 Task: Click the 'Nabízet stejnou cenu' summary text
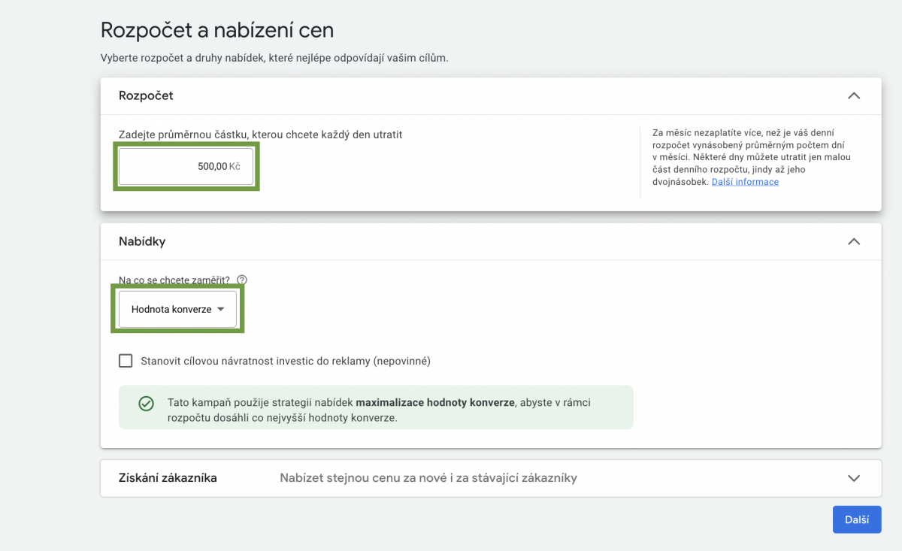(428, 478)
